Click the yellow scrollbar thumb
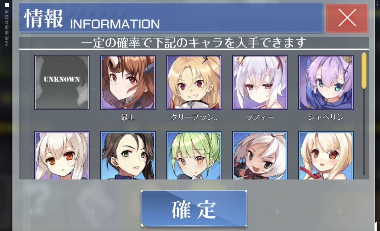The image size is (380, 231). click(364, 70)
